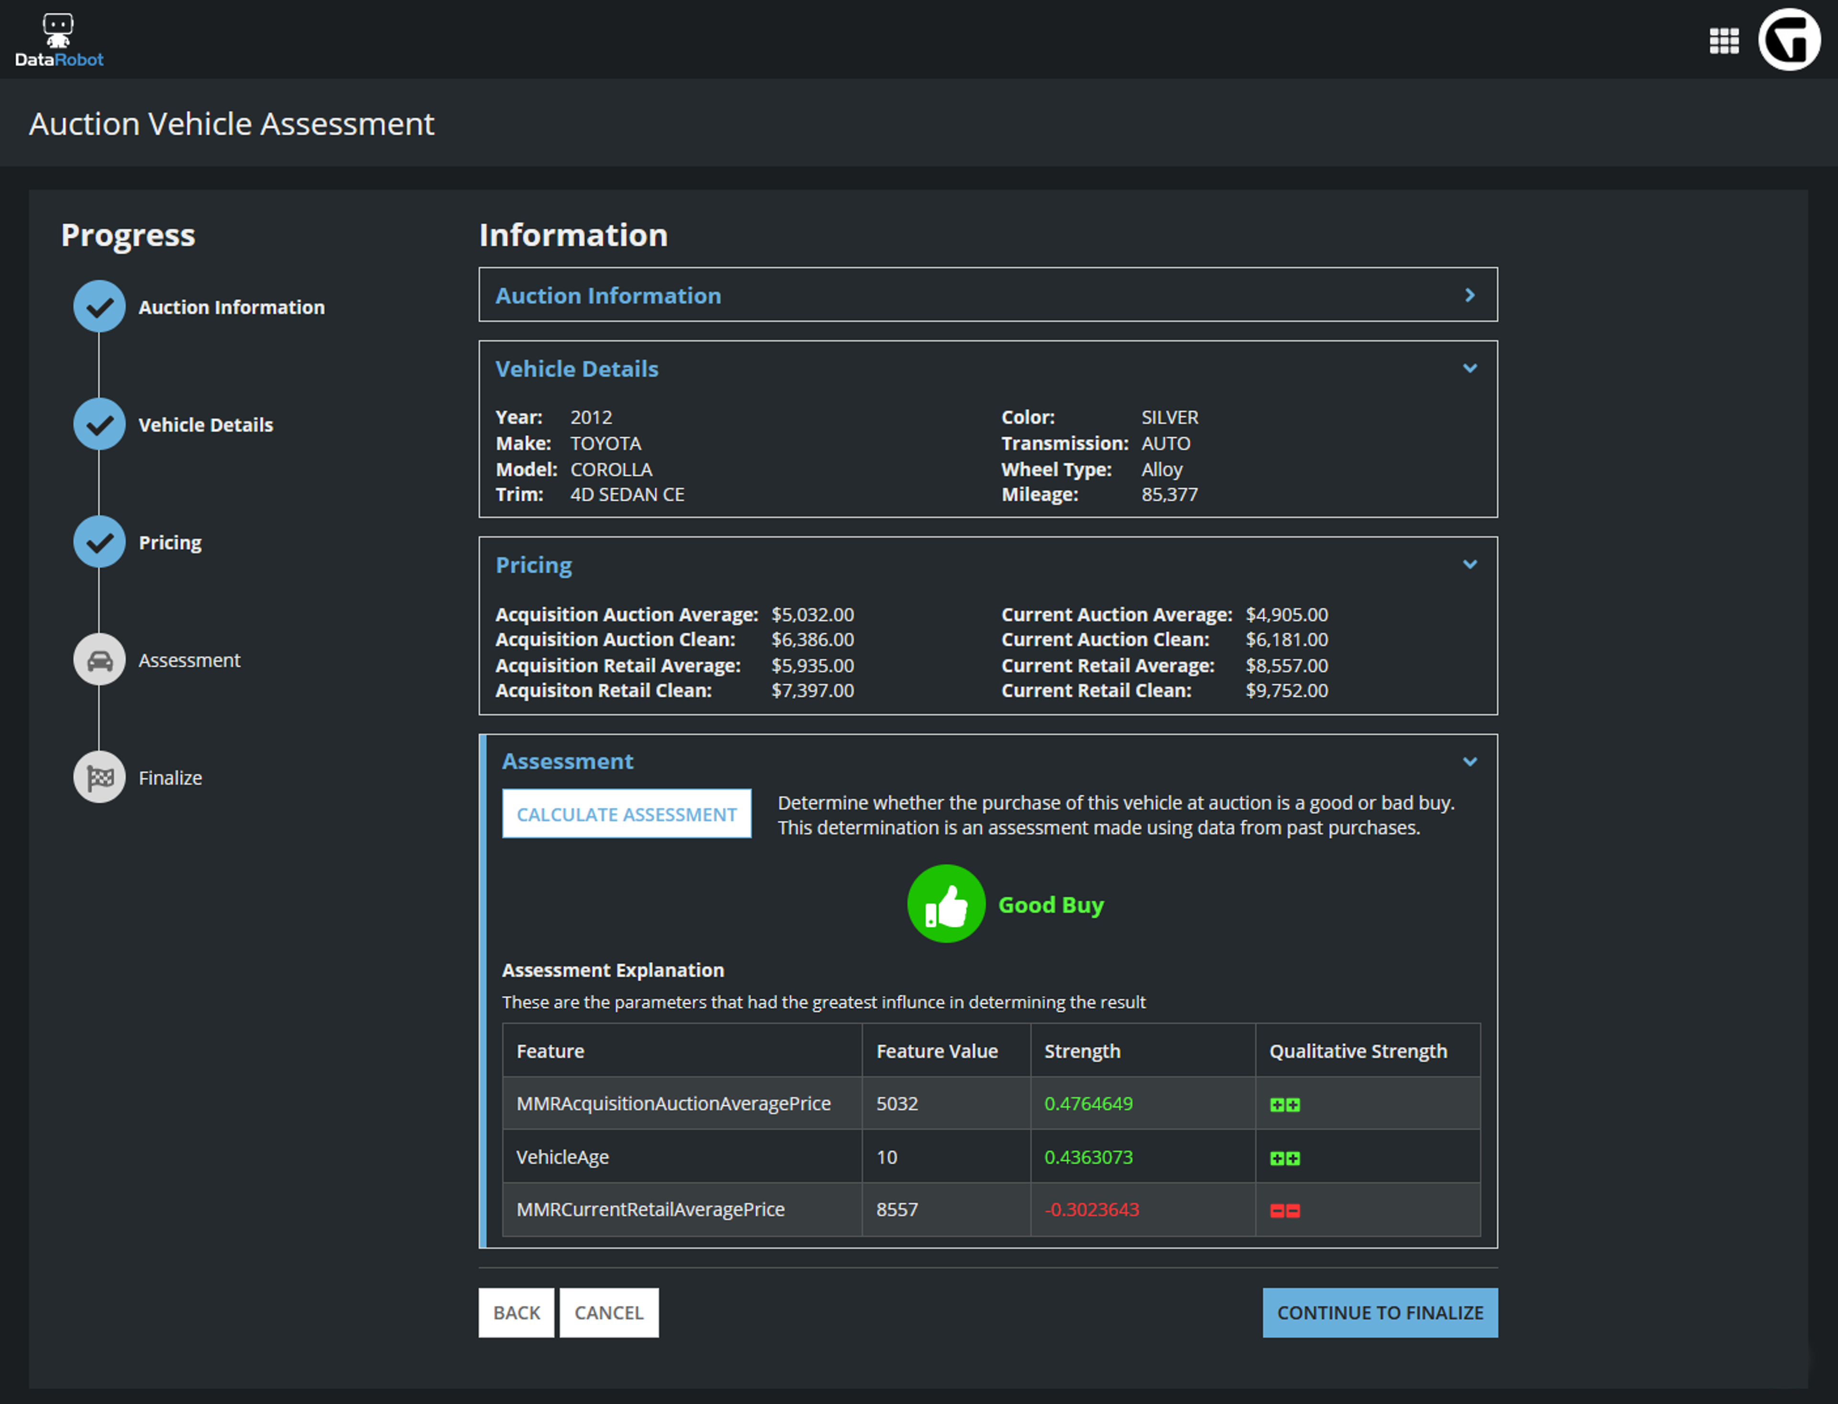Click the Good Buy result text
1838x1404 pixels.
pyautogui.click(x=1051, y=905)
